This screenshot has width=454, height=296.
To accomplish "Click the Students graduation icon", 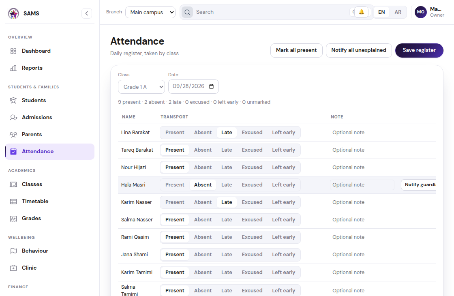I will (x=13, y=101).
